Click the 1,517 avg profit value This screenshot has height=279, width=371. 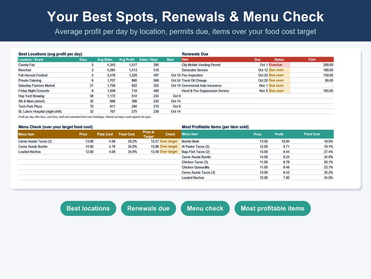[133, 65]
